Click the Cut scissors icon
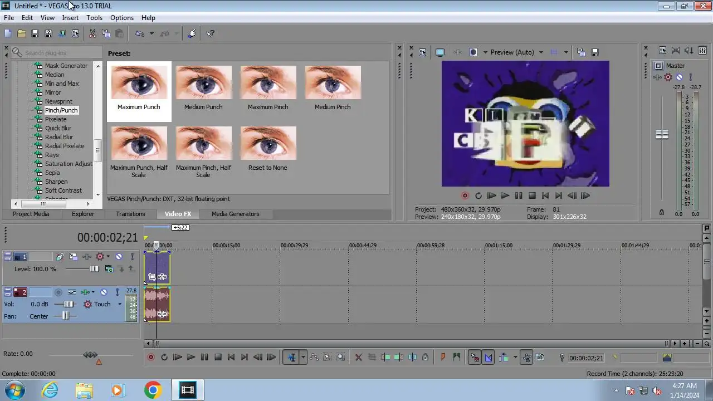This screenshot has width=713, height=401. click(92, 33)
